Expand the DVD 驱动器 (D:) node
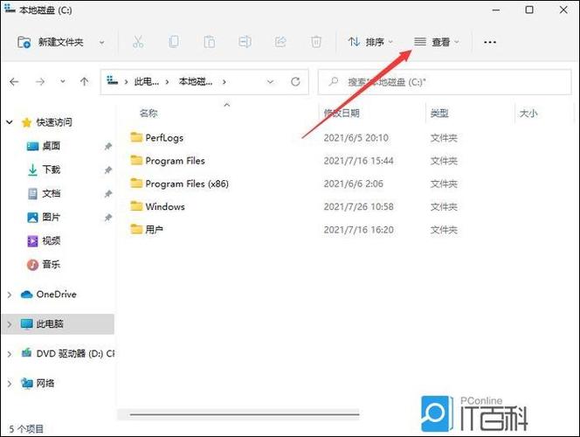This screenshot has height=437, width=580. [10, 354]
